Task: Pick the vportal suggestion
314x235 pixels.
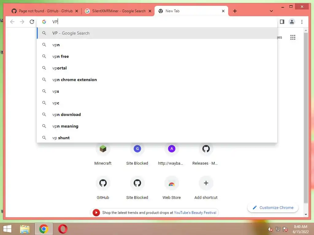Action: [x=157, y=68]
